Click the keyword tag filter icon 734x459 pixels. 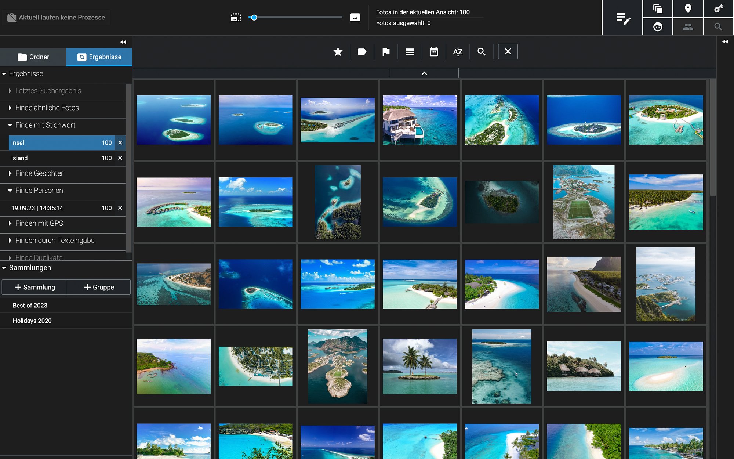(x=362, y=52)
